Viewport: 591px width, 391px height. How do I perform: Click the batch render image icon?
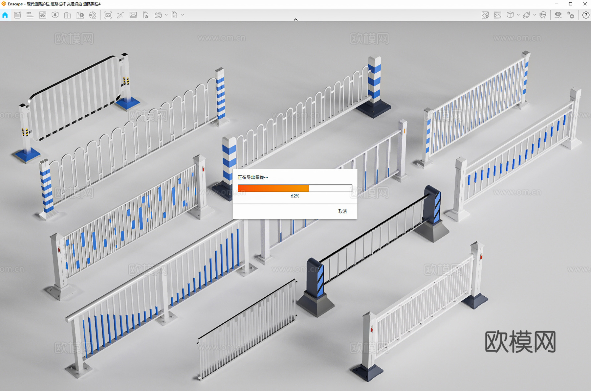[x=133, y=15]
